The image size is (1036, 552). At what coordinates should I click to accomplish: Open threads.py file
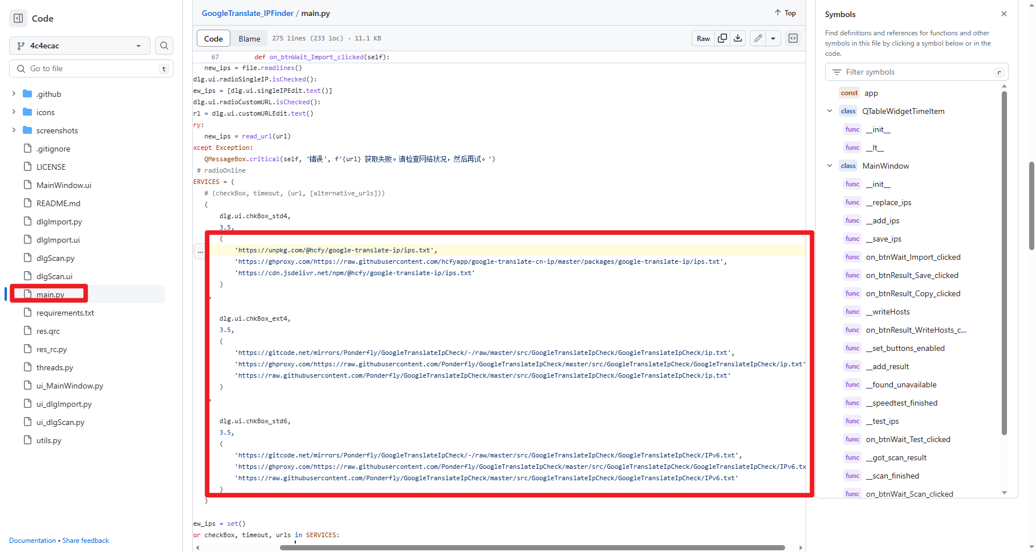coord(55,367)
